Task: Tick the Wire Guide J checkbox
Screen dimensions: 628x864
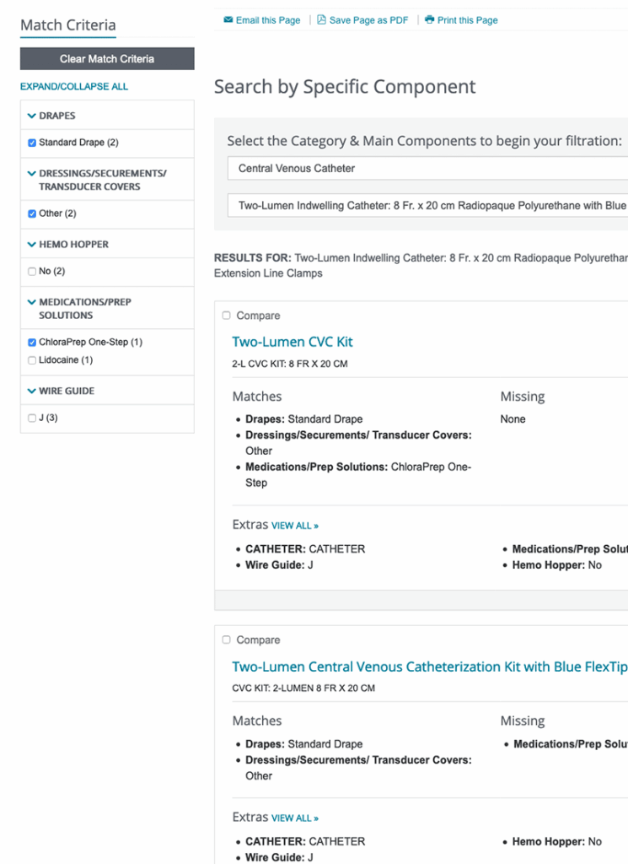Action: 32,418
